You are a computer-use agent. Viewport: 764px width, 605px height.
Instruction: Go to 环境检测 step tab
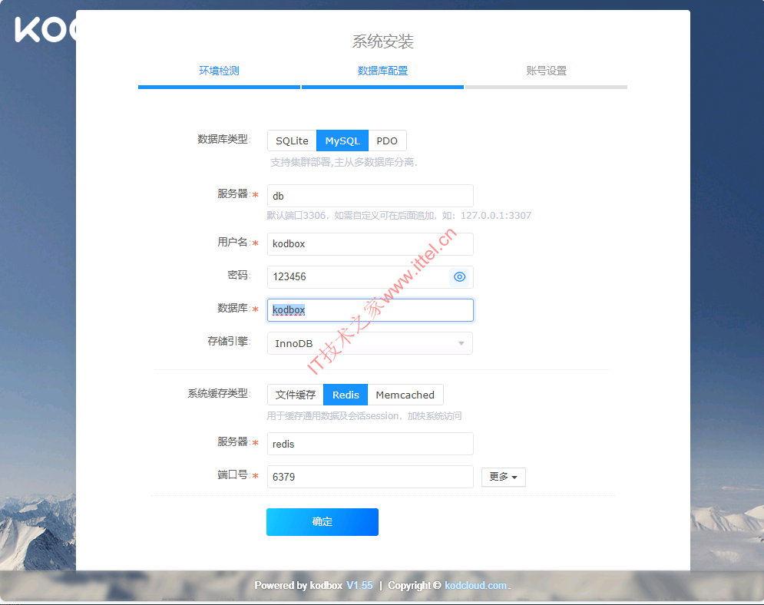[x=219, y=71]
